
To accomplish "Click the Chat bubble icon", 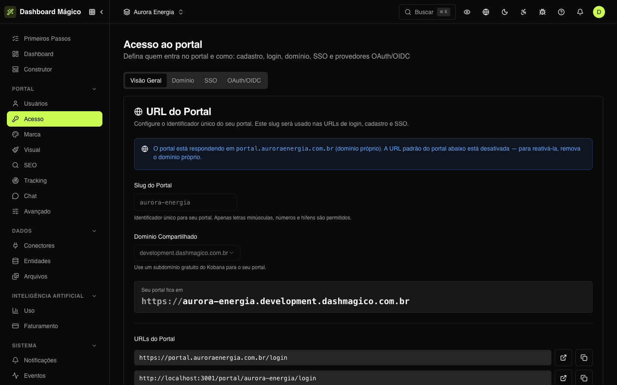I will 15,196.
